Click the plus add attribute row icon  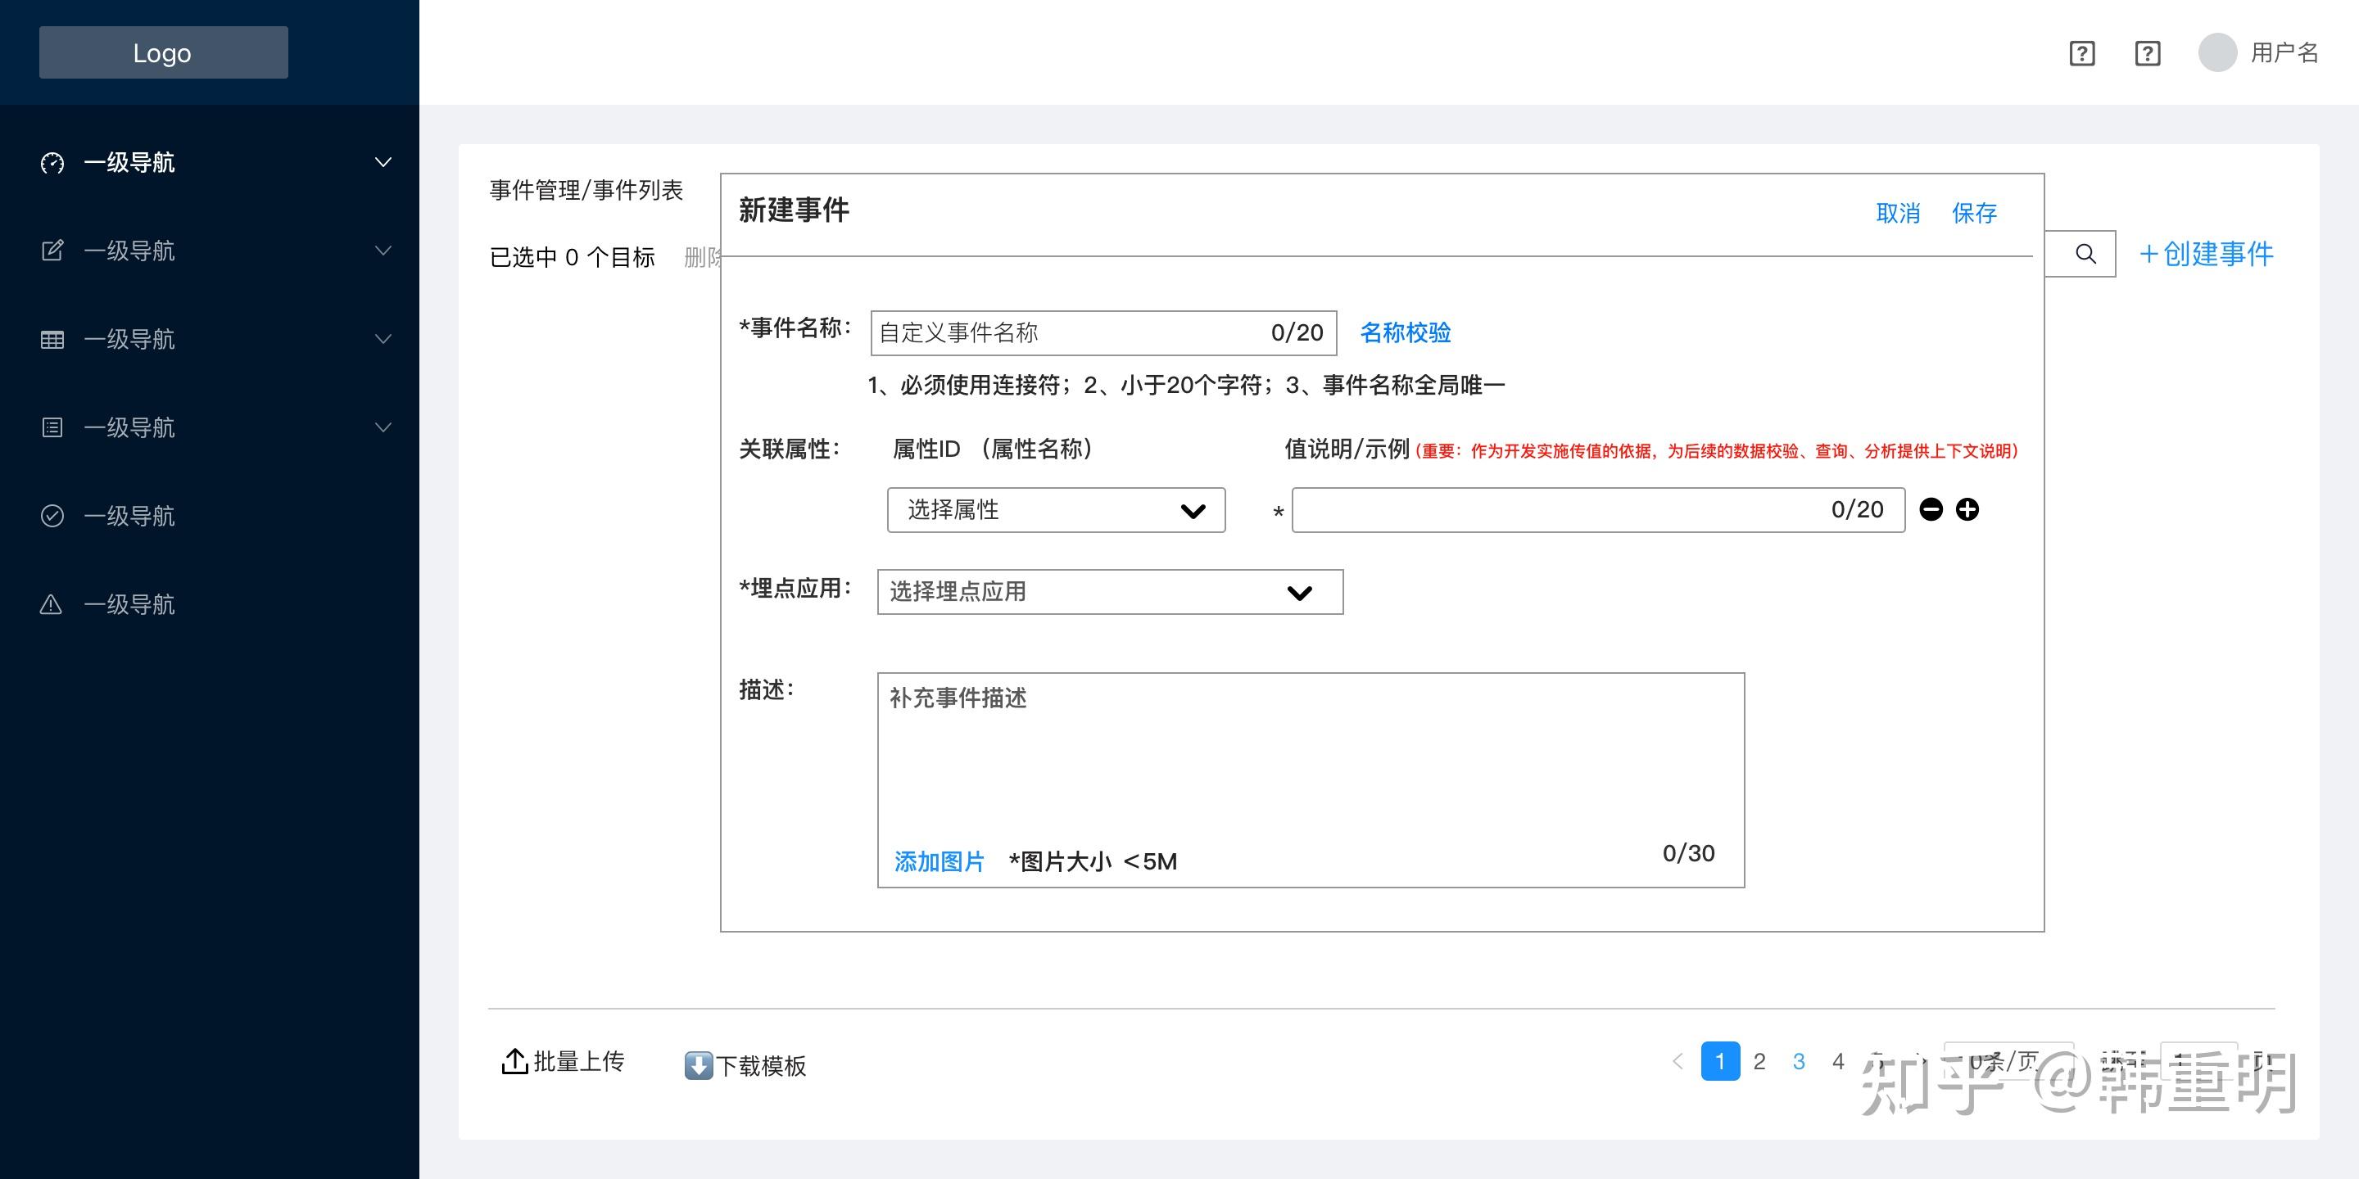[1967, 510]
